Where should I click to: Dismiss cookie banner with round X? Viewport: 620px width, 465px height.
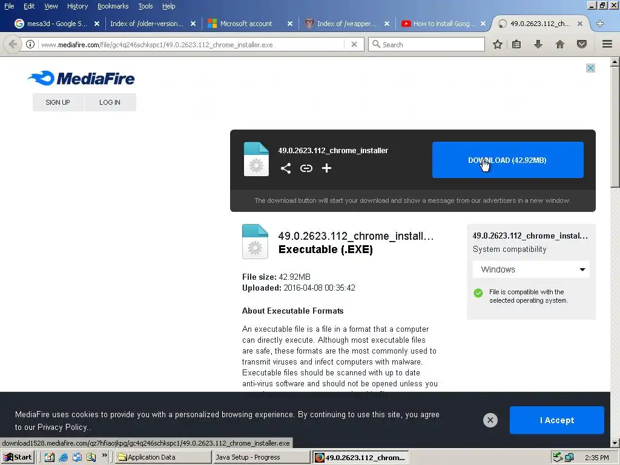click(490, 420)
